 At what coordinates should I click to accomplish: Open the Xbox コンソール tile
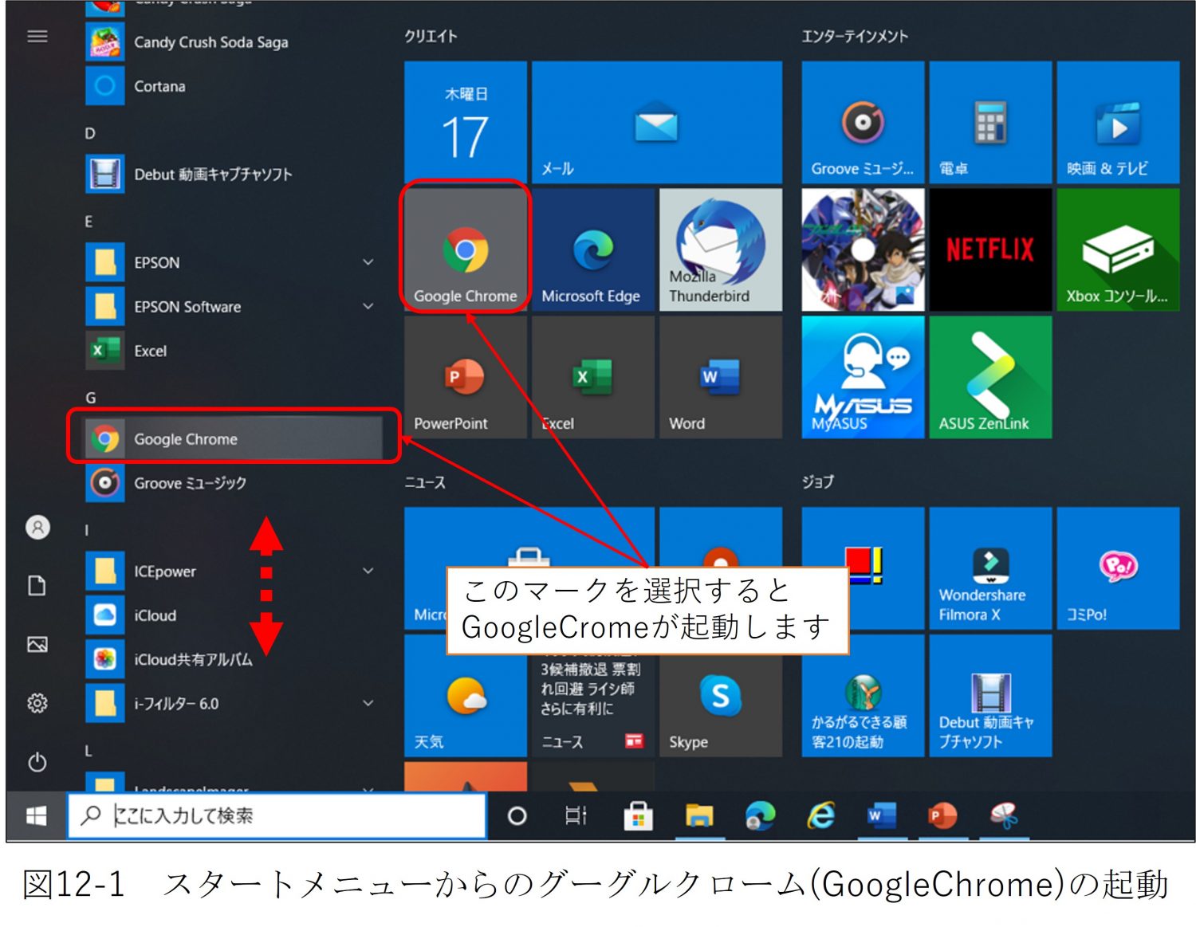click(x=1118, y=249)
